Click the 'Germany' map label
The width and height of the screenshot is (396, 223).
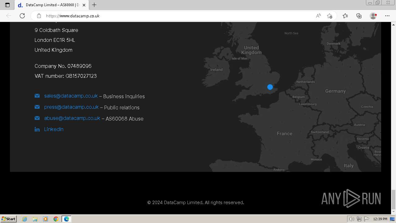pyautogui.click(x=335, y=91)
